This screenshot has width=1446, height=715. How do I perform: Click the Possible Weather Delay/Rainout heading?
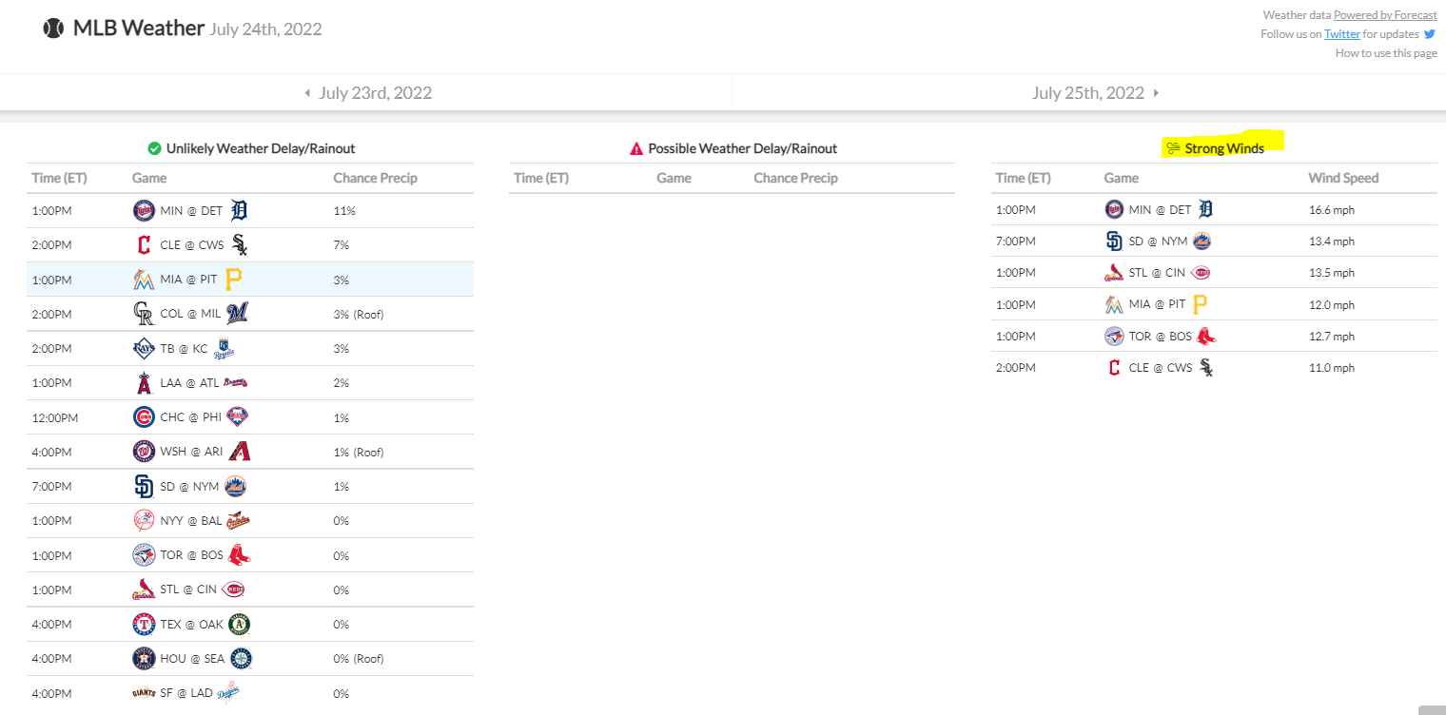(x=743, y=148)
